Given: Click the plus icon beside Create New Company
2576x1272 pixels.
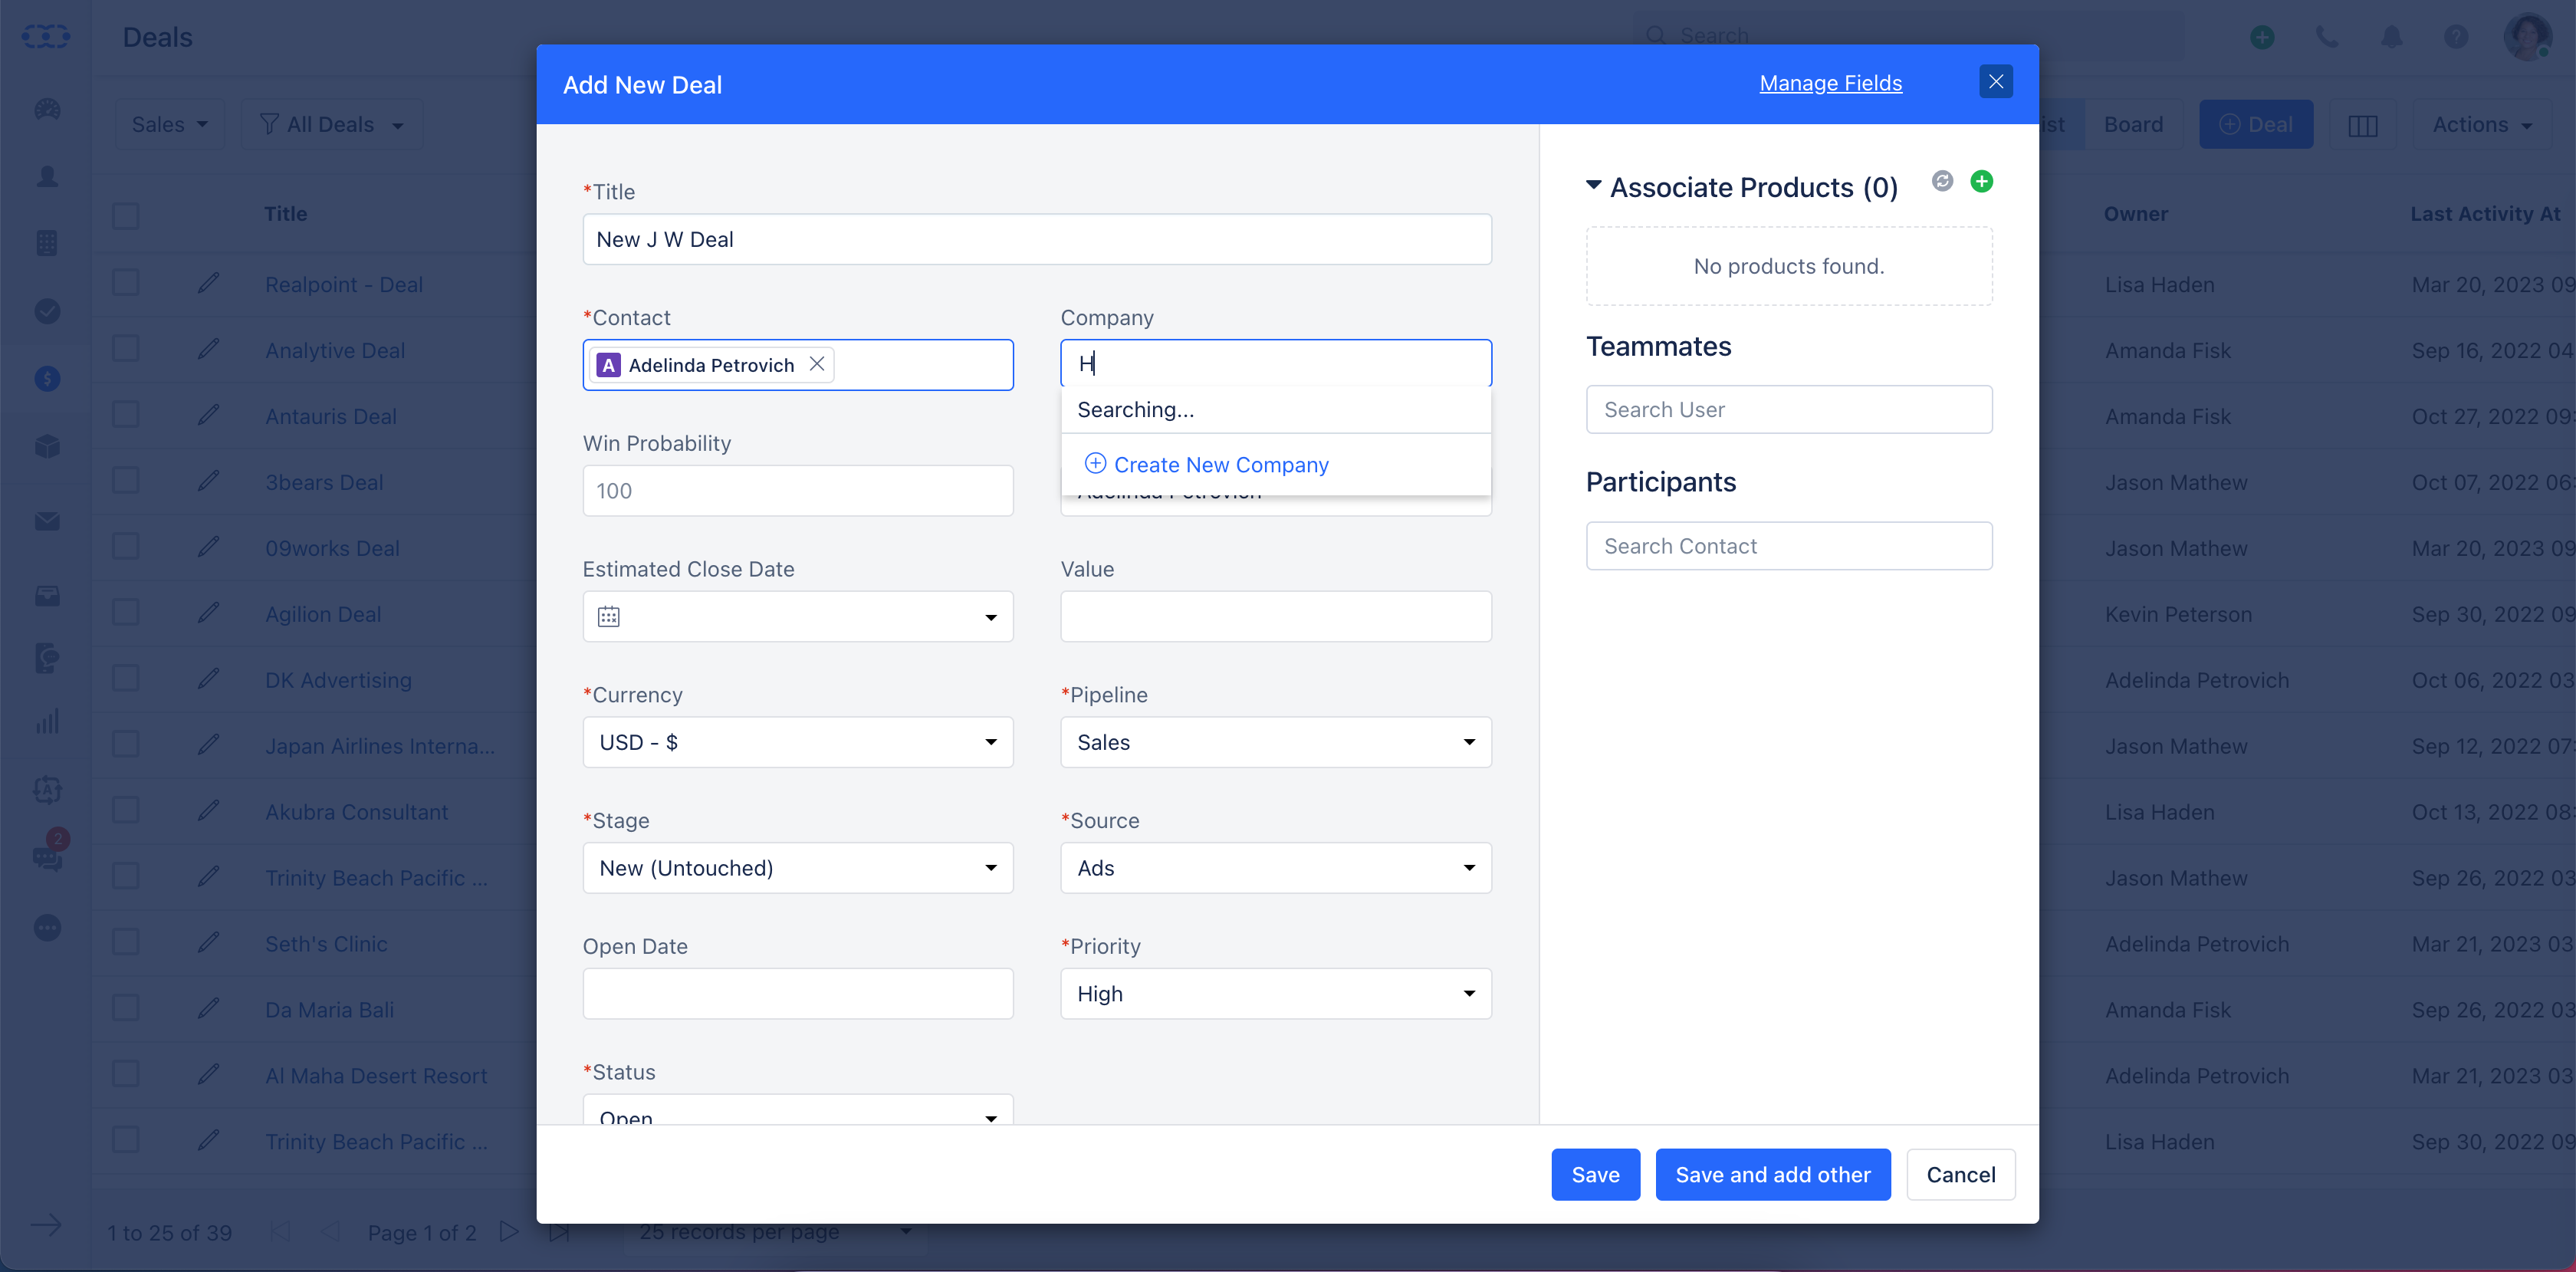Looking at the screenshot, I should coord(1095,463).
